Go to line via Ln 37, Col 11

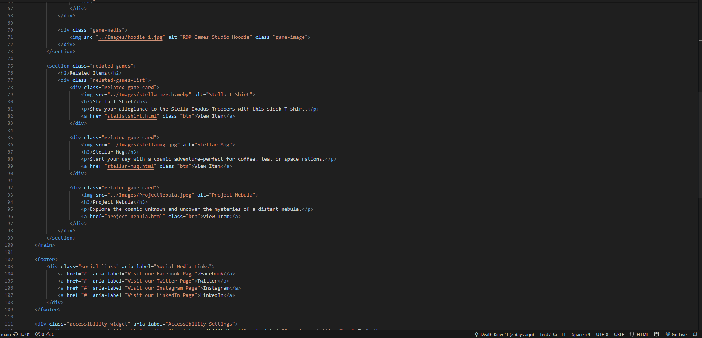(x=553, y=335)
